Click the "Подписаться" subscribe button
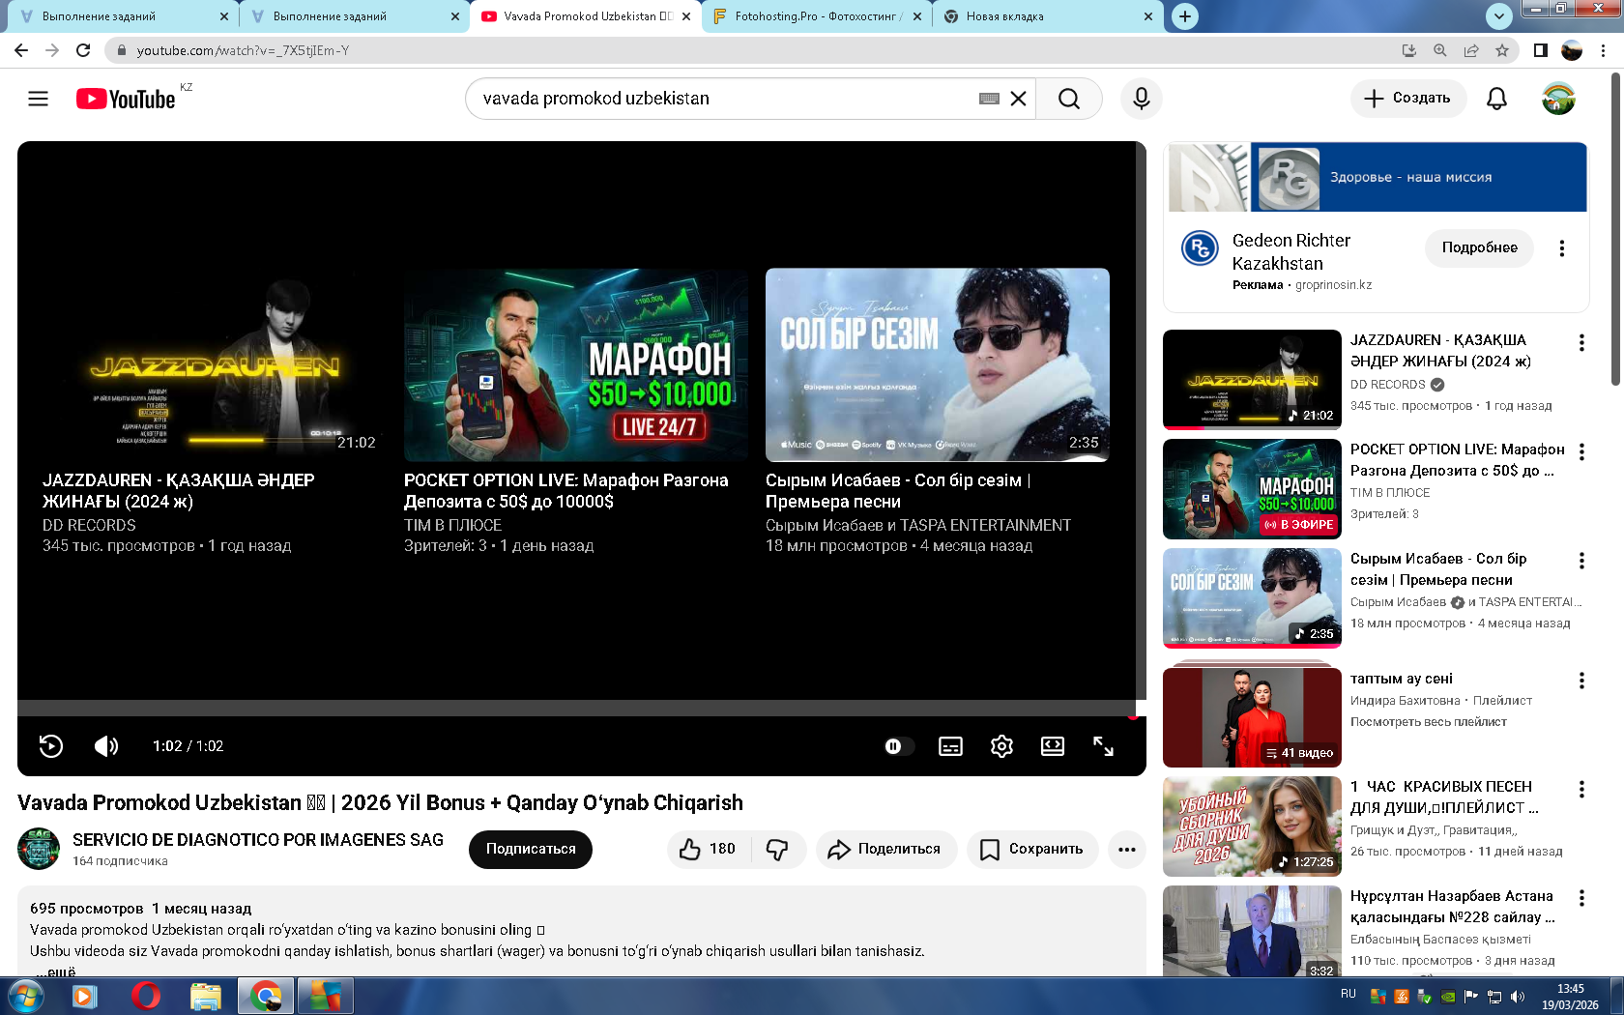1624x1015 pixels. 530,849
